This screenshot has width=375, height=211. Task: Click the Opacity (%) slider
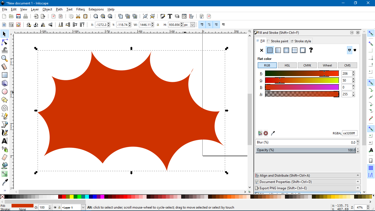point(306,150)
